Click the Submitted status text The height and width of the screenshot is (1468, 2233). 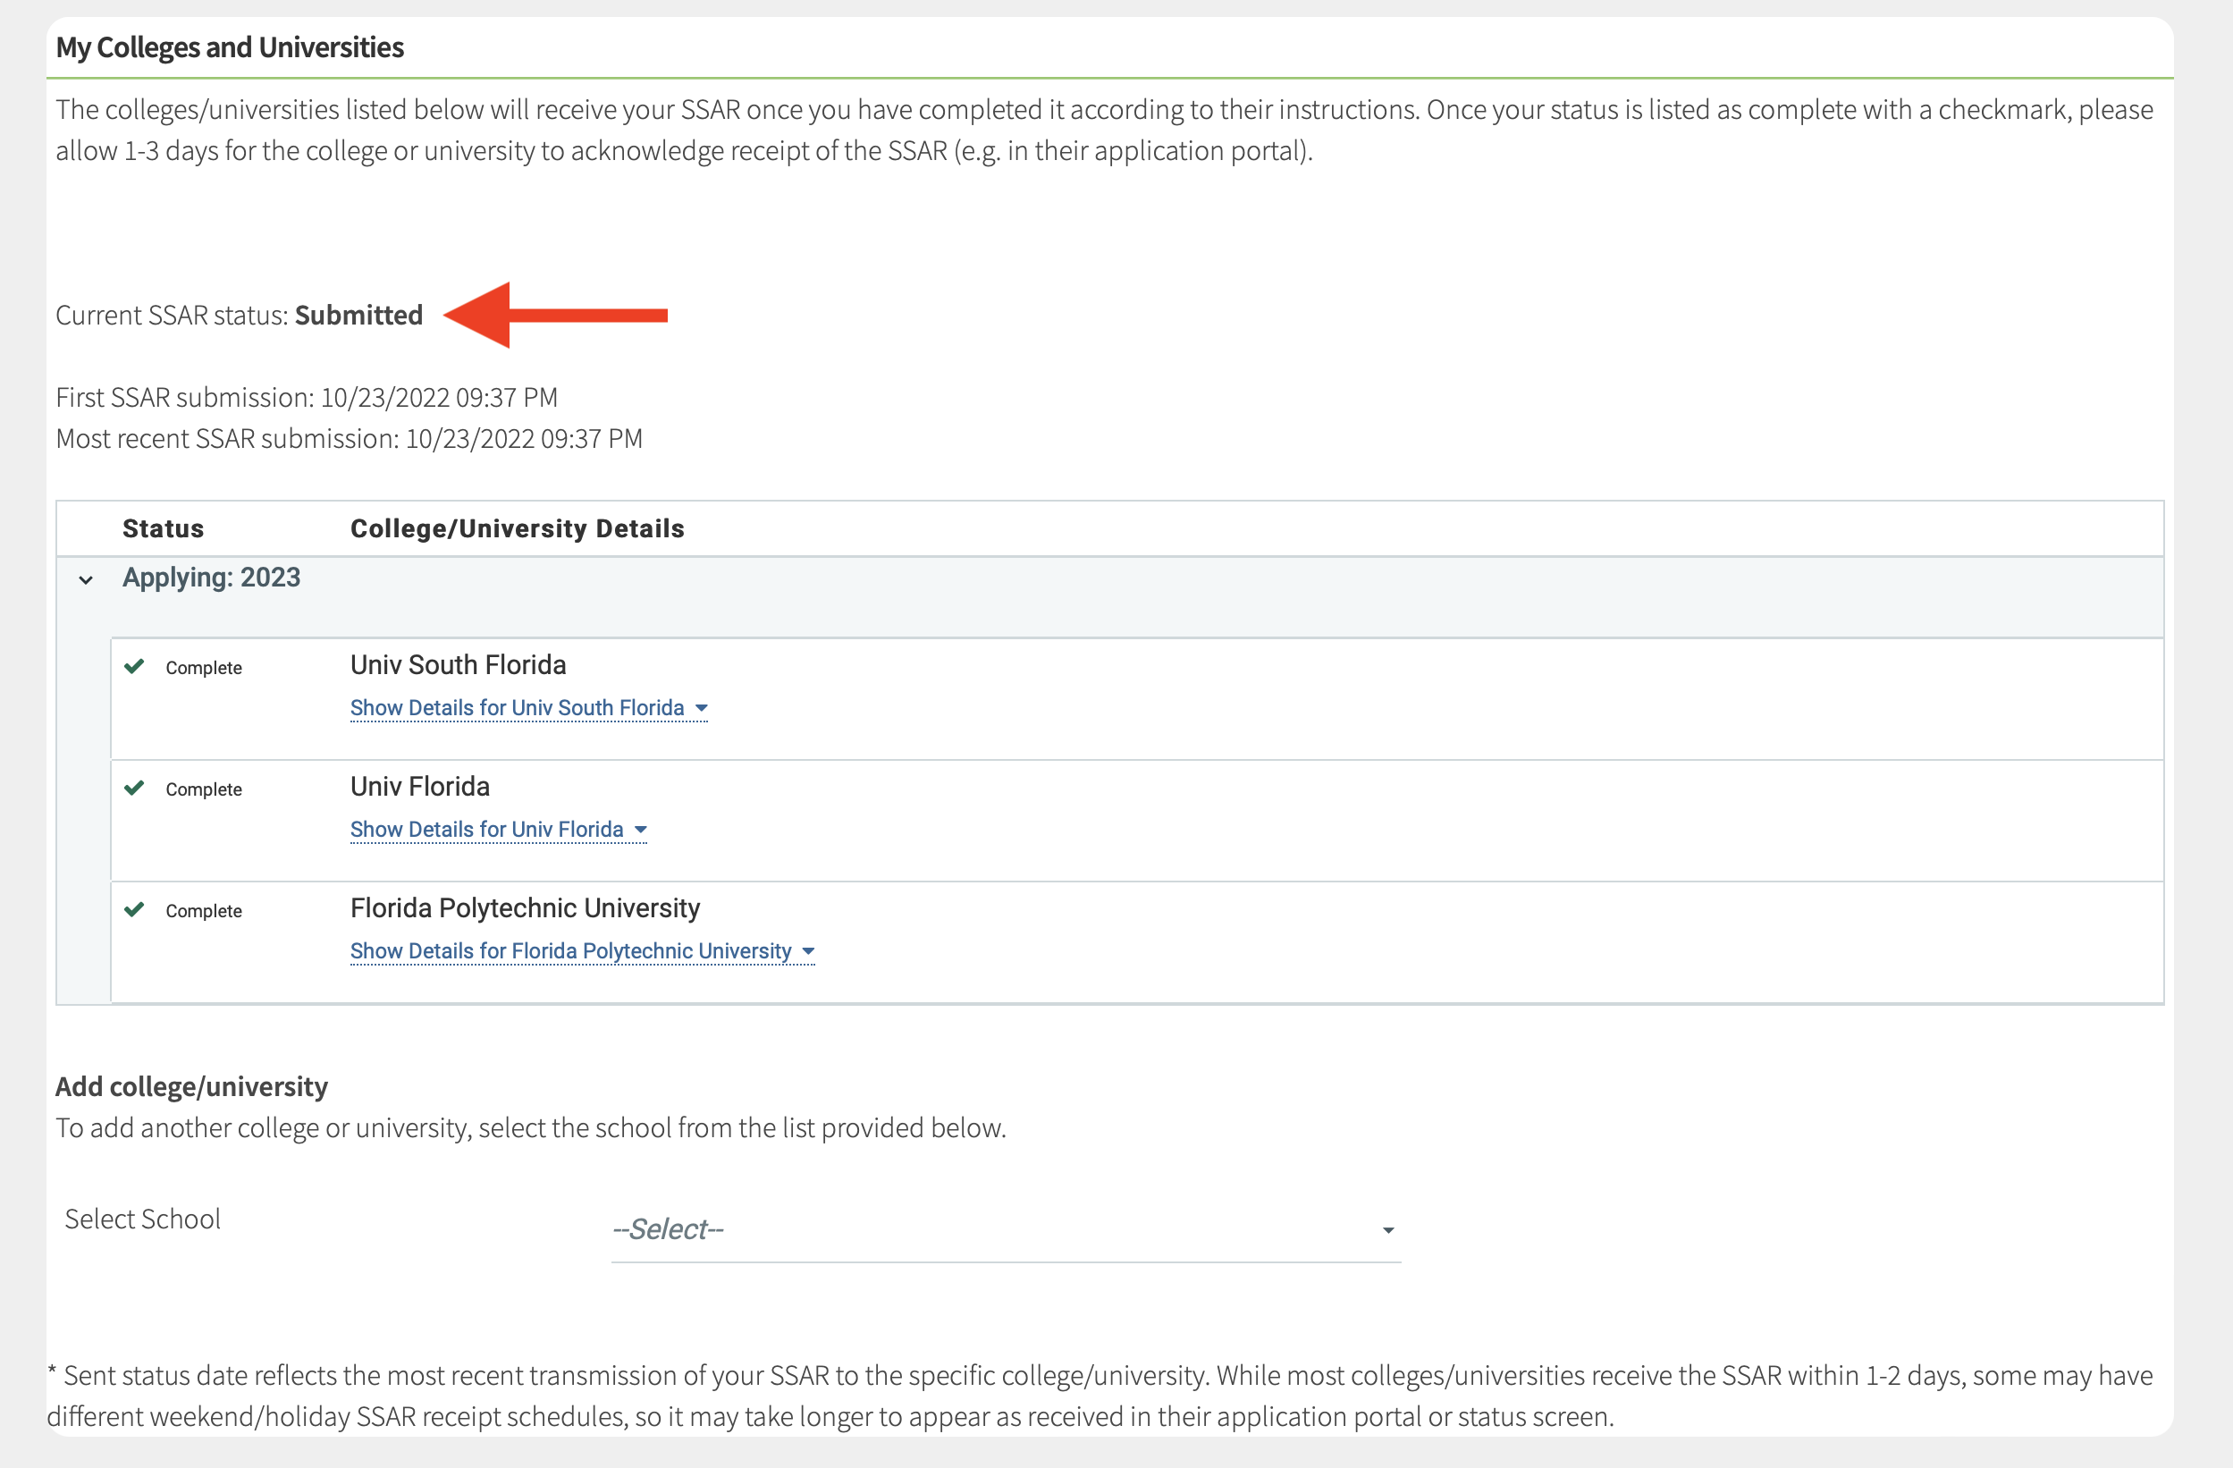(x=358, y=316)
